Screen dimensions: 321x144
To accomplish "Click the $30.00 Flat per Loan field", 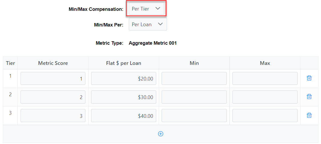I will pyautogui.click(x=124, y=97).
